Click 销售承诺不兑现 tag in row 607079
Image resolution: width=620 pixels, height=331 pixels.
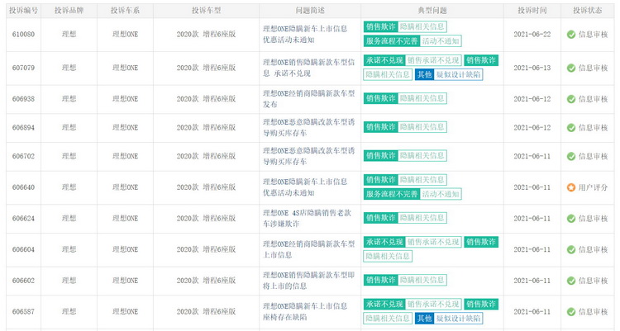433,60
